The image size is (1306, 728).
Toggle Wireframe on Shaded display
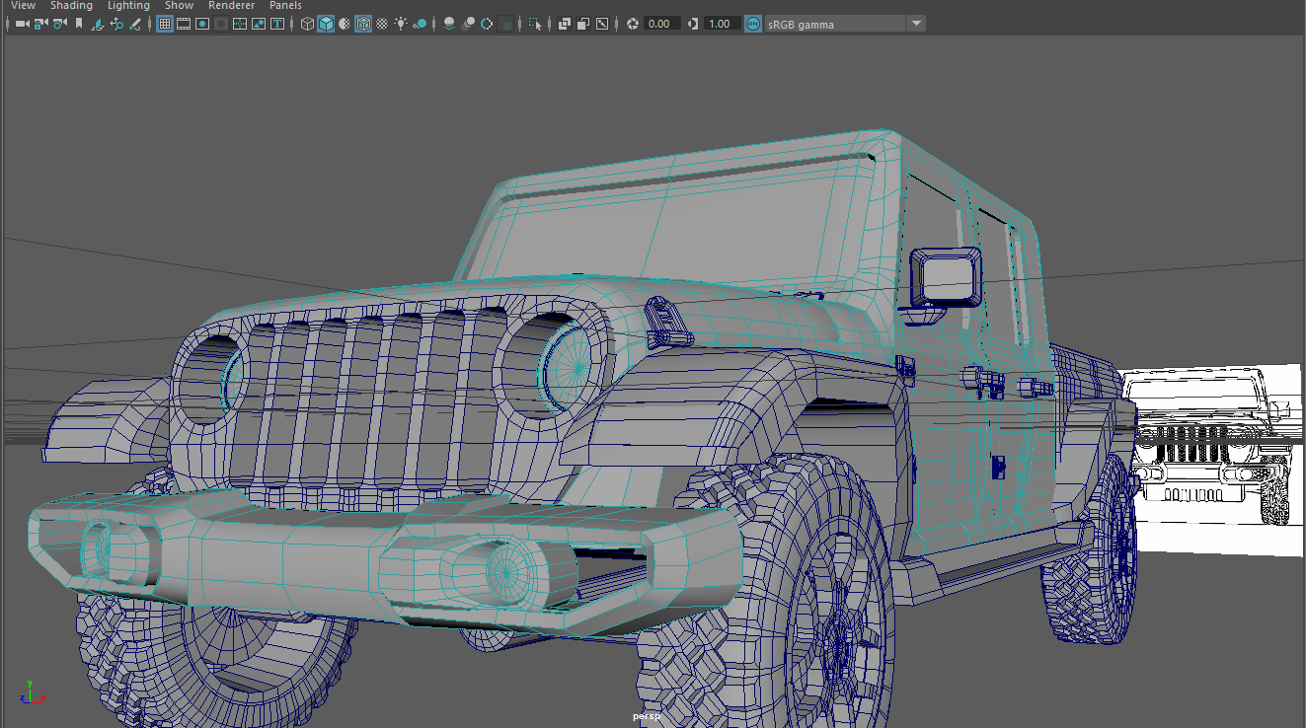363,24
